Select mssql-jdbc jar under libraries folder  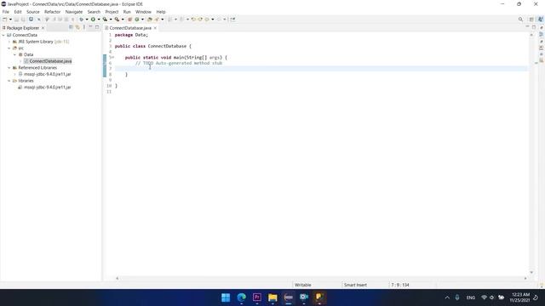pyautogui.click(x=48, y=88)
